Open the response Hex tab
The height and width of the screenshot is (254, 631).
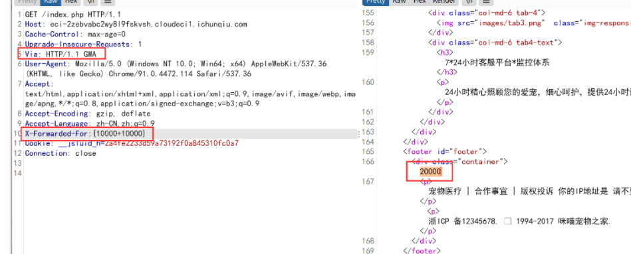coord(420,1)
